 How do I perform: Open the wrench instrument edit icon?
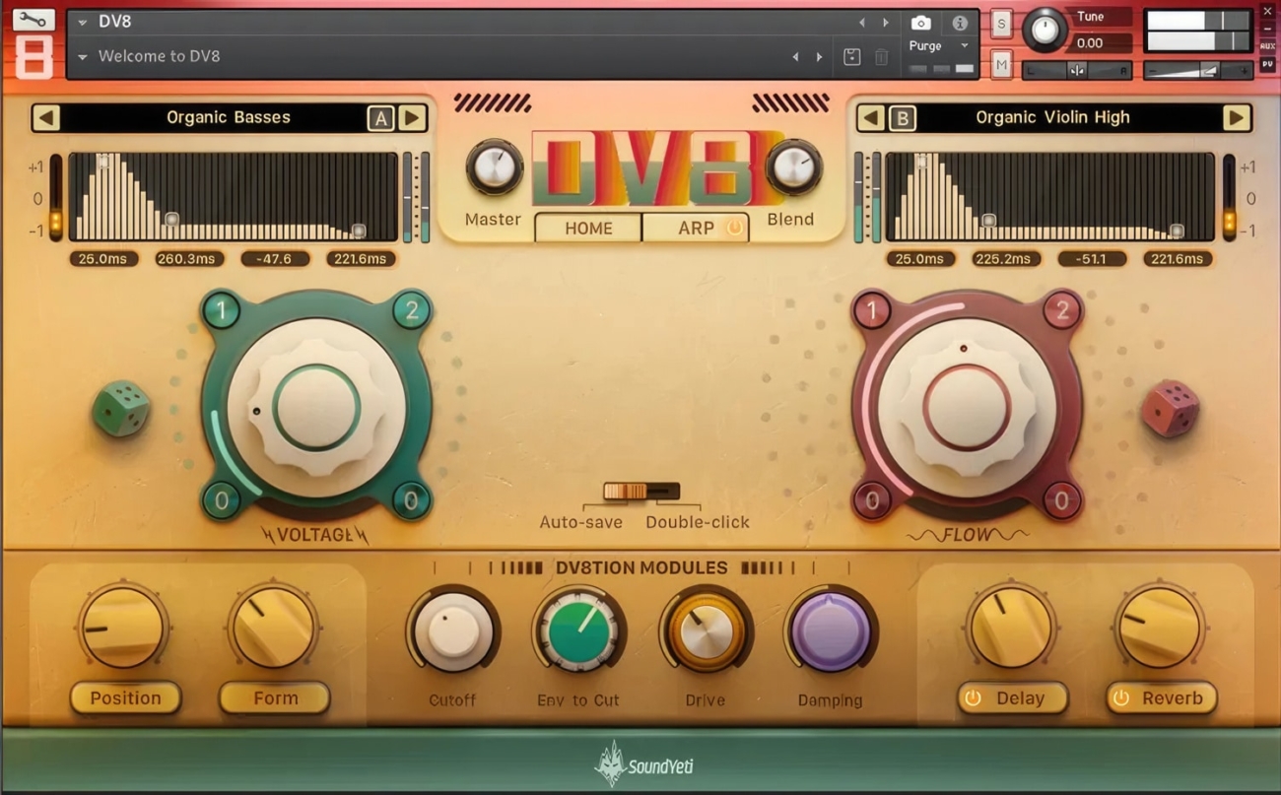click(x=34, y=19)
